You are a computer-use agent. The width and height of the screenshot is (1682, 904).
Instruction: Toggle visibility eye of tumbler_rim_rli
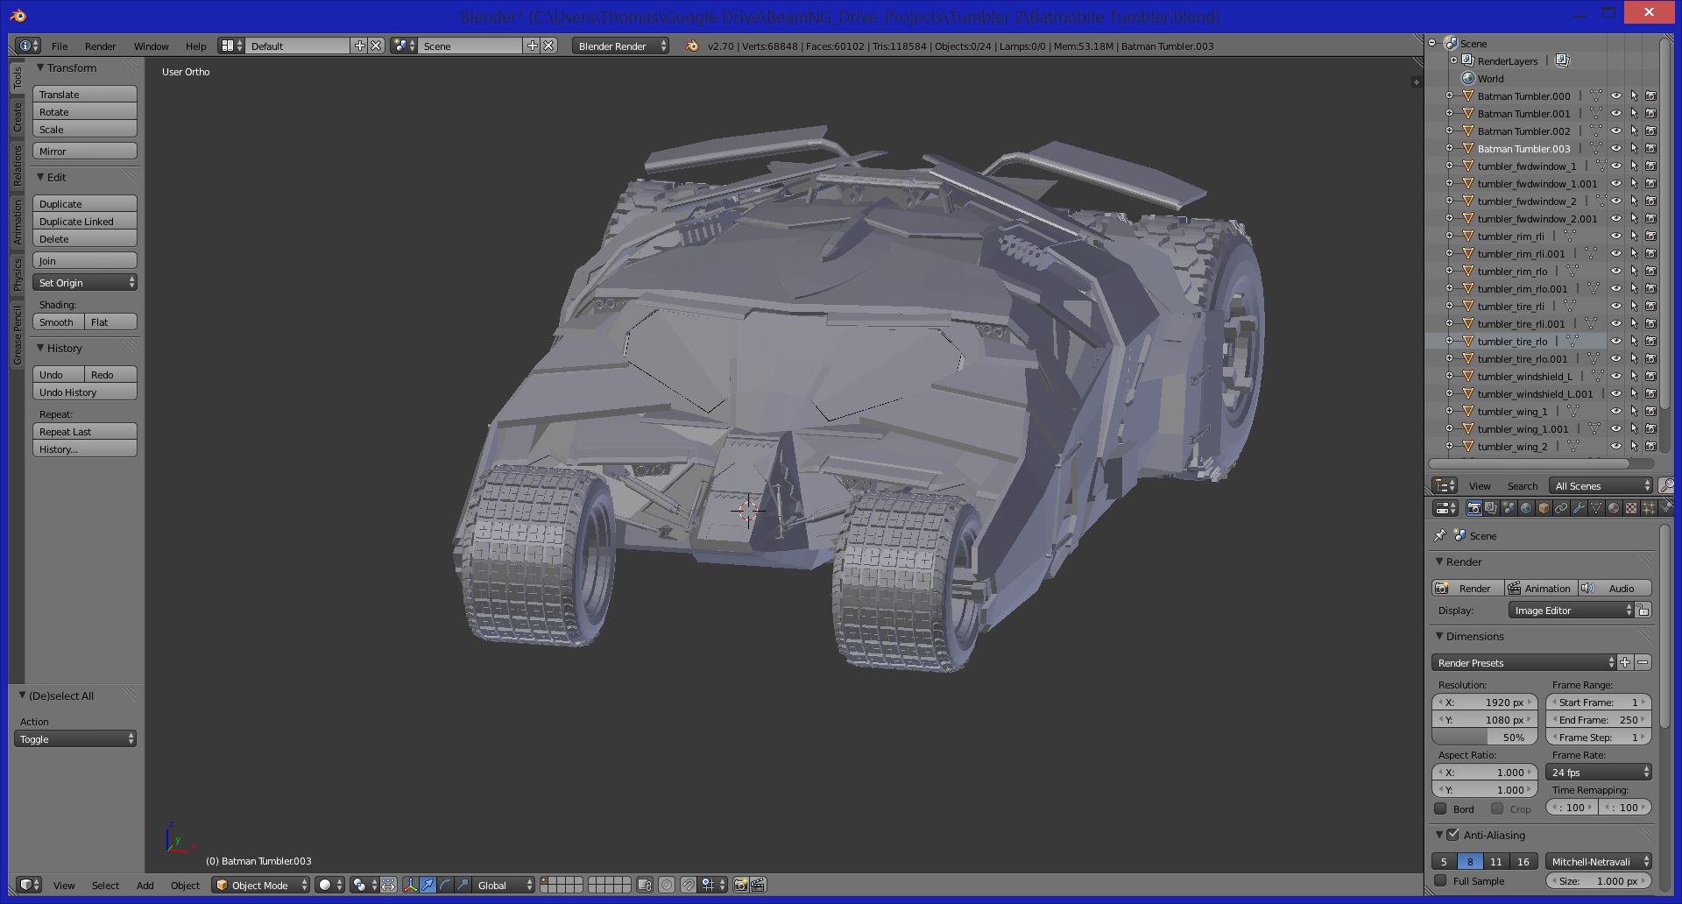1616,236
